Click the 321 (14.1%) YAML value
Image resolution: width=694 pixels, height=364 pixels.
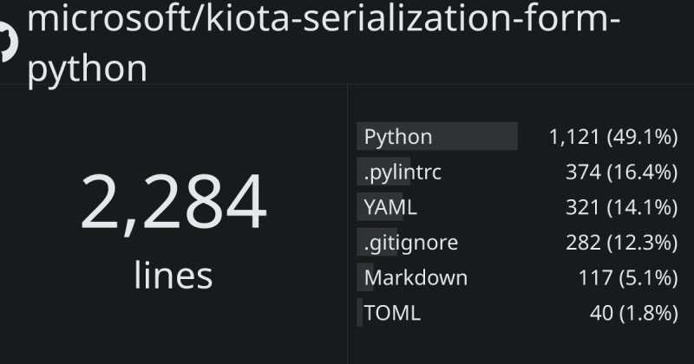click(622, 207)
